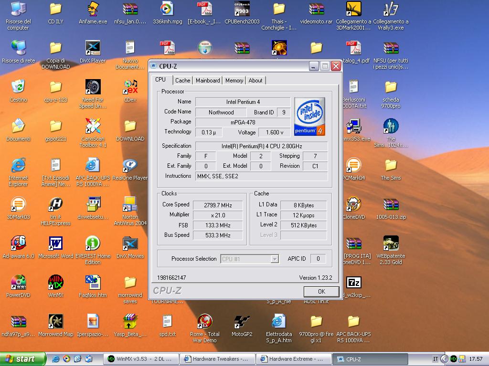Open Risorse del computer desktop icon
The height and width of the screenshot is (366, 489).
pos(18,16)
